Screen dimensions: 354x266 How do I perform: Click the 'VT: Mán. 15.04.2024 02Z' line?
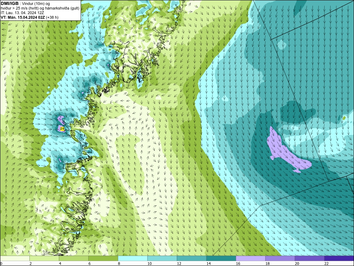pyautogui.click(x=30, y=17)
